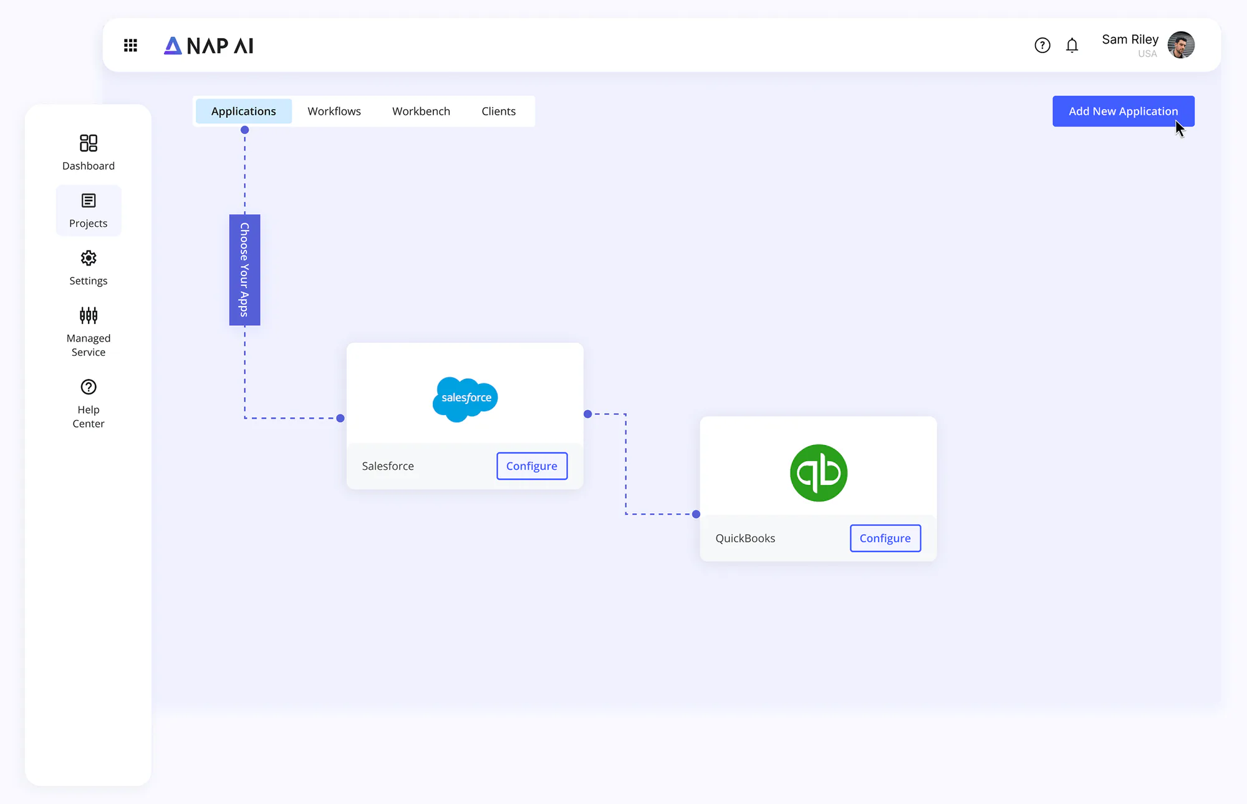Switch to the Applications tab
1247x804 pixels.
(244, 111)
